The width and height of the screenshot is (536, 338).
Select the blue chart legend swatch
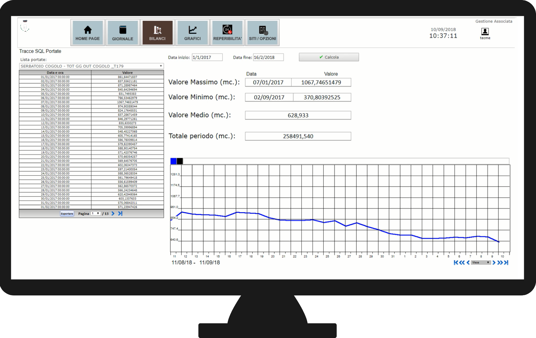point(173,161)
